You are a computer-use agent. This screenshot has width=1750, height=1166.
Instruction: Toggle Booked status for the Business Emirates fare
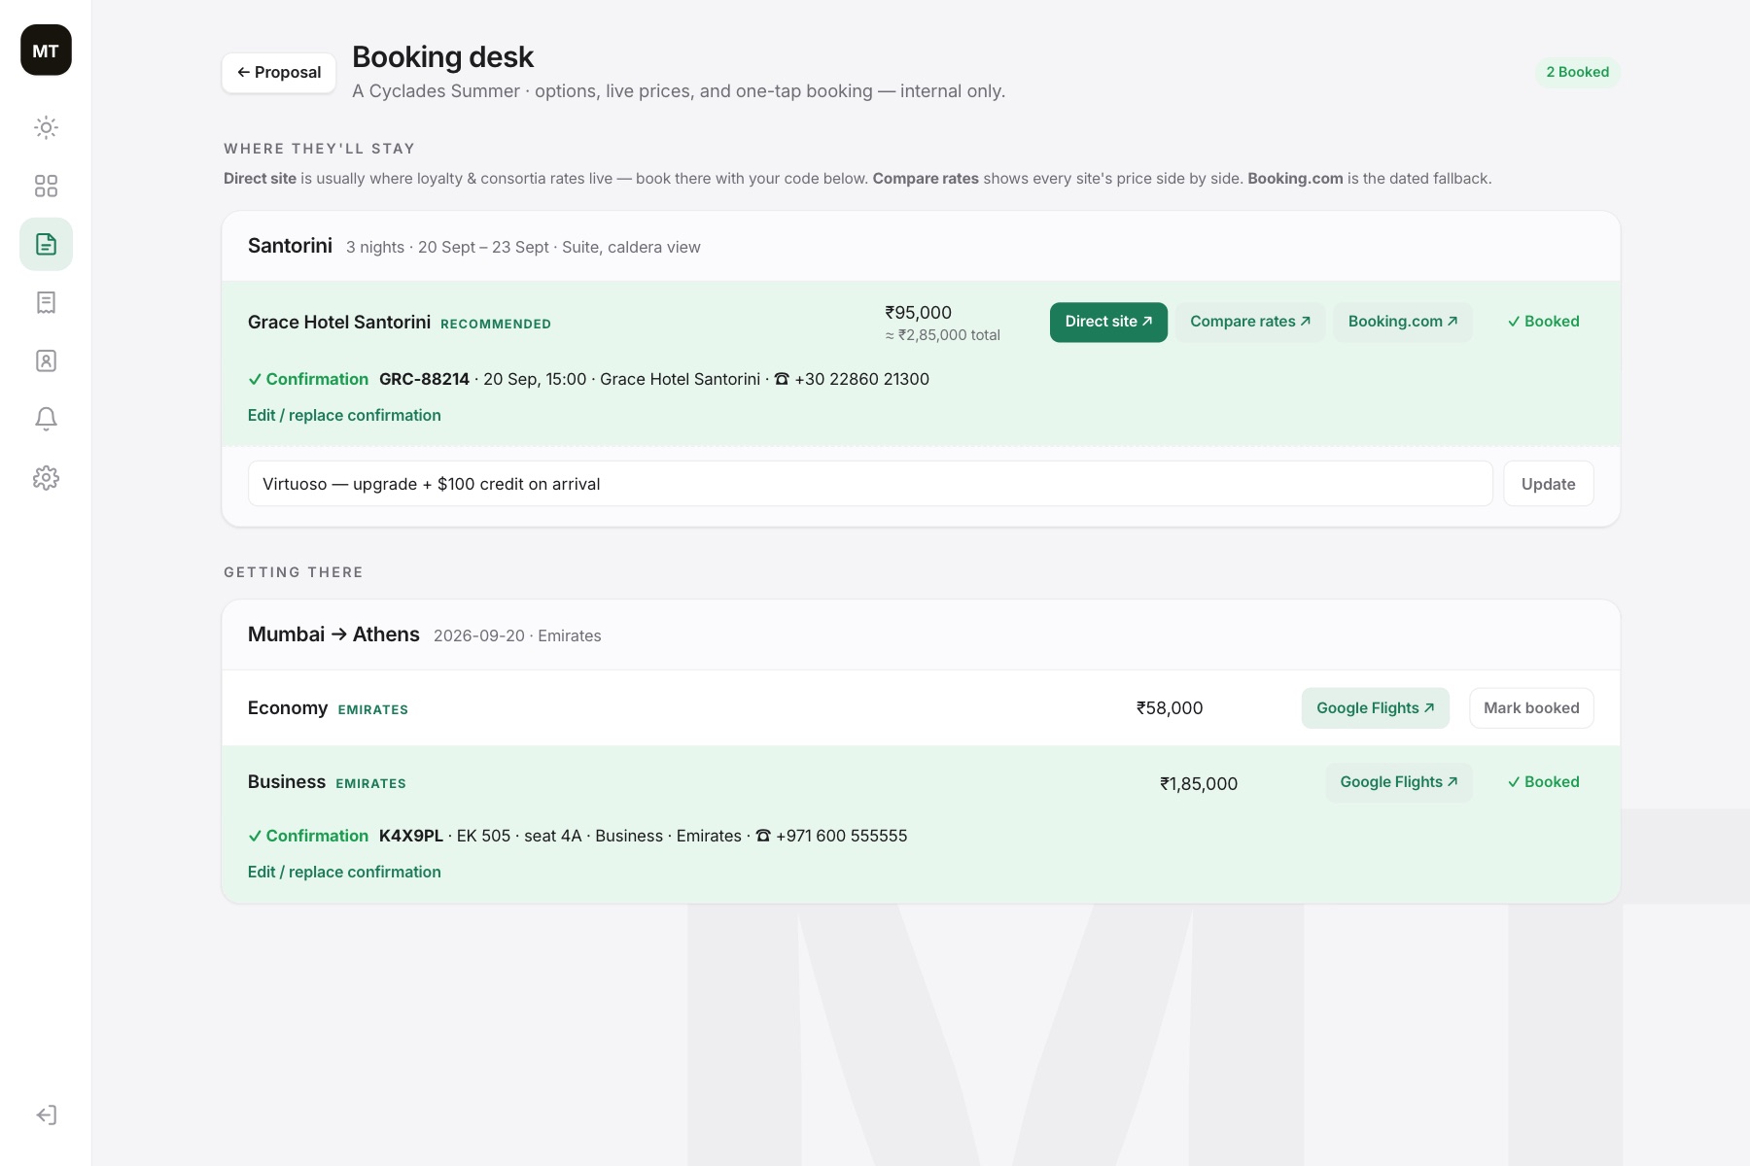coord(1543,782)
